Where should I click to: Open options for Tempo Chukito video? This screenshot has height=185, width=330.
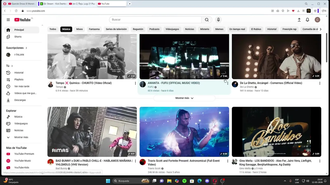coord(135,83)
